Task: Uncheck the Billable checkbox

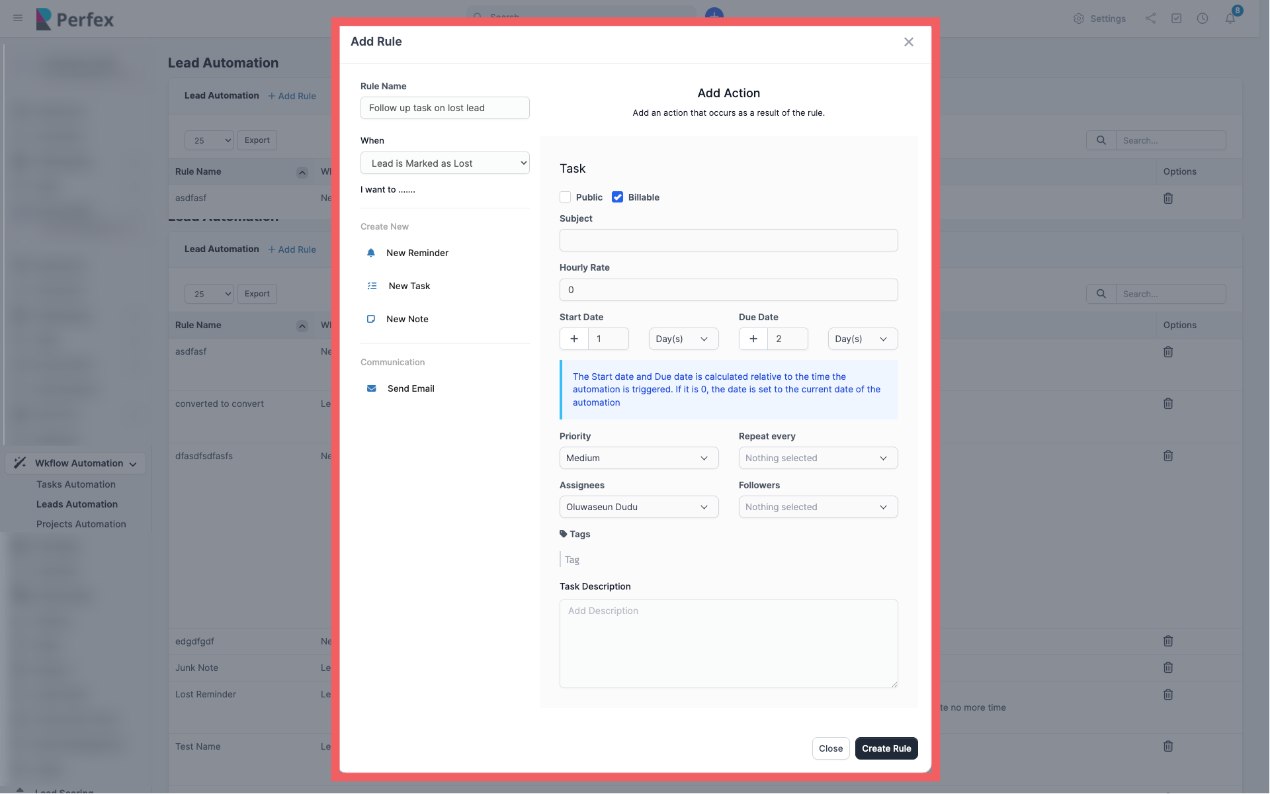Action: [618, 197]
